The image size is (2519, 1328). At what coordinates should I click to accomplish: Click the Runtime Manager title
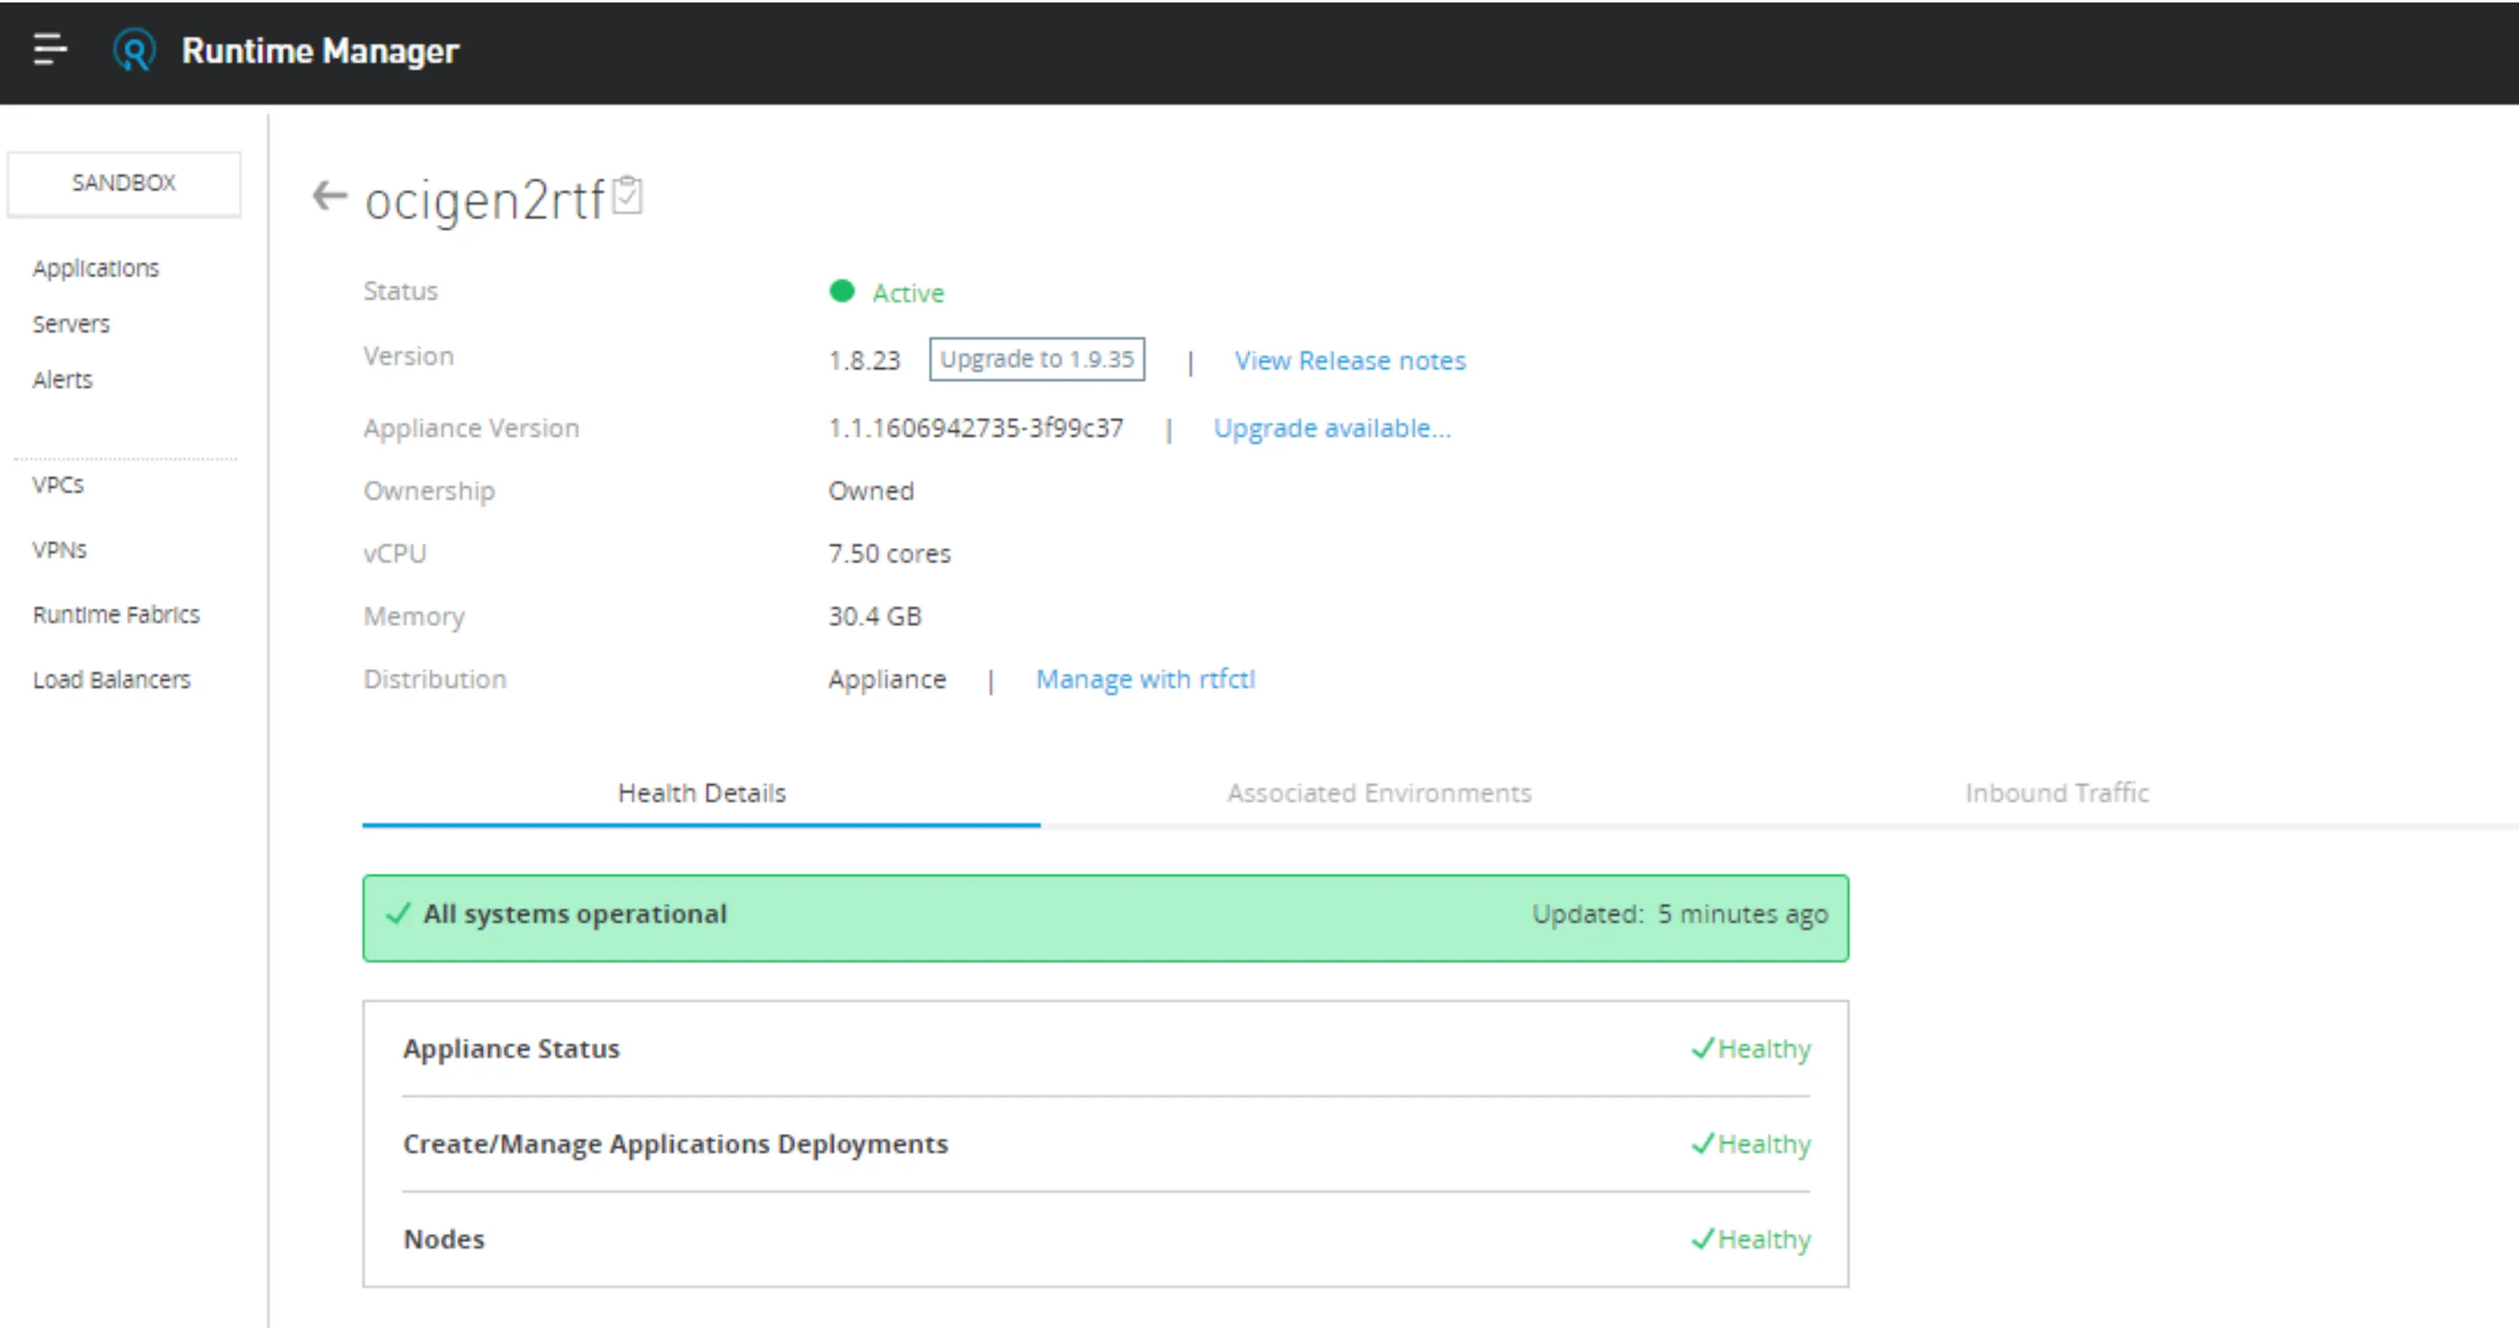click(x=319, y=50)
